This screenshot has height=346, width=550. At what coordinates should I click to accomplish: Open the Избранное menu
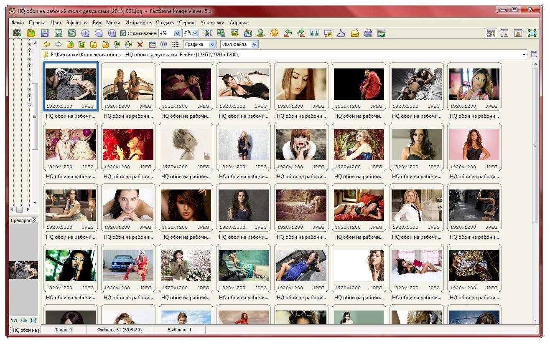[x=138, y=23]
